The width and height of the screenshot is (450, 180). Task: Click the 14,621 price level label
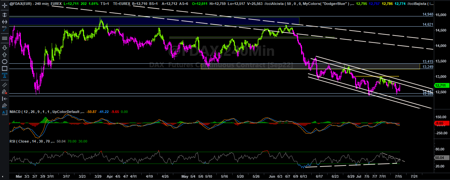click(428, 25)
